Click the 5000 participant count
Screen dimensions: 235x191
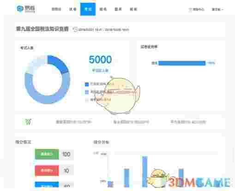click(x=100, y=60)
